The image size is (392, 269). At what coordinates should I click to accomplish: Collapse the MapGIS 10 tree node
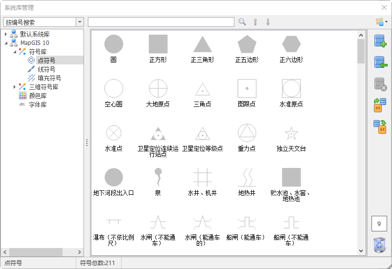[x=6, y=43]
